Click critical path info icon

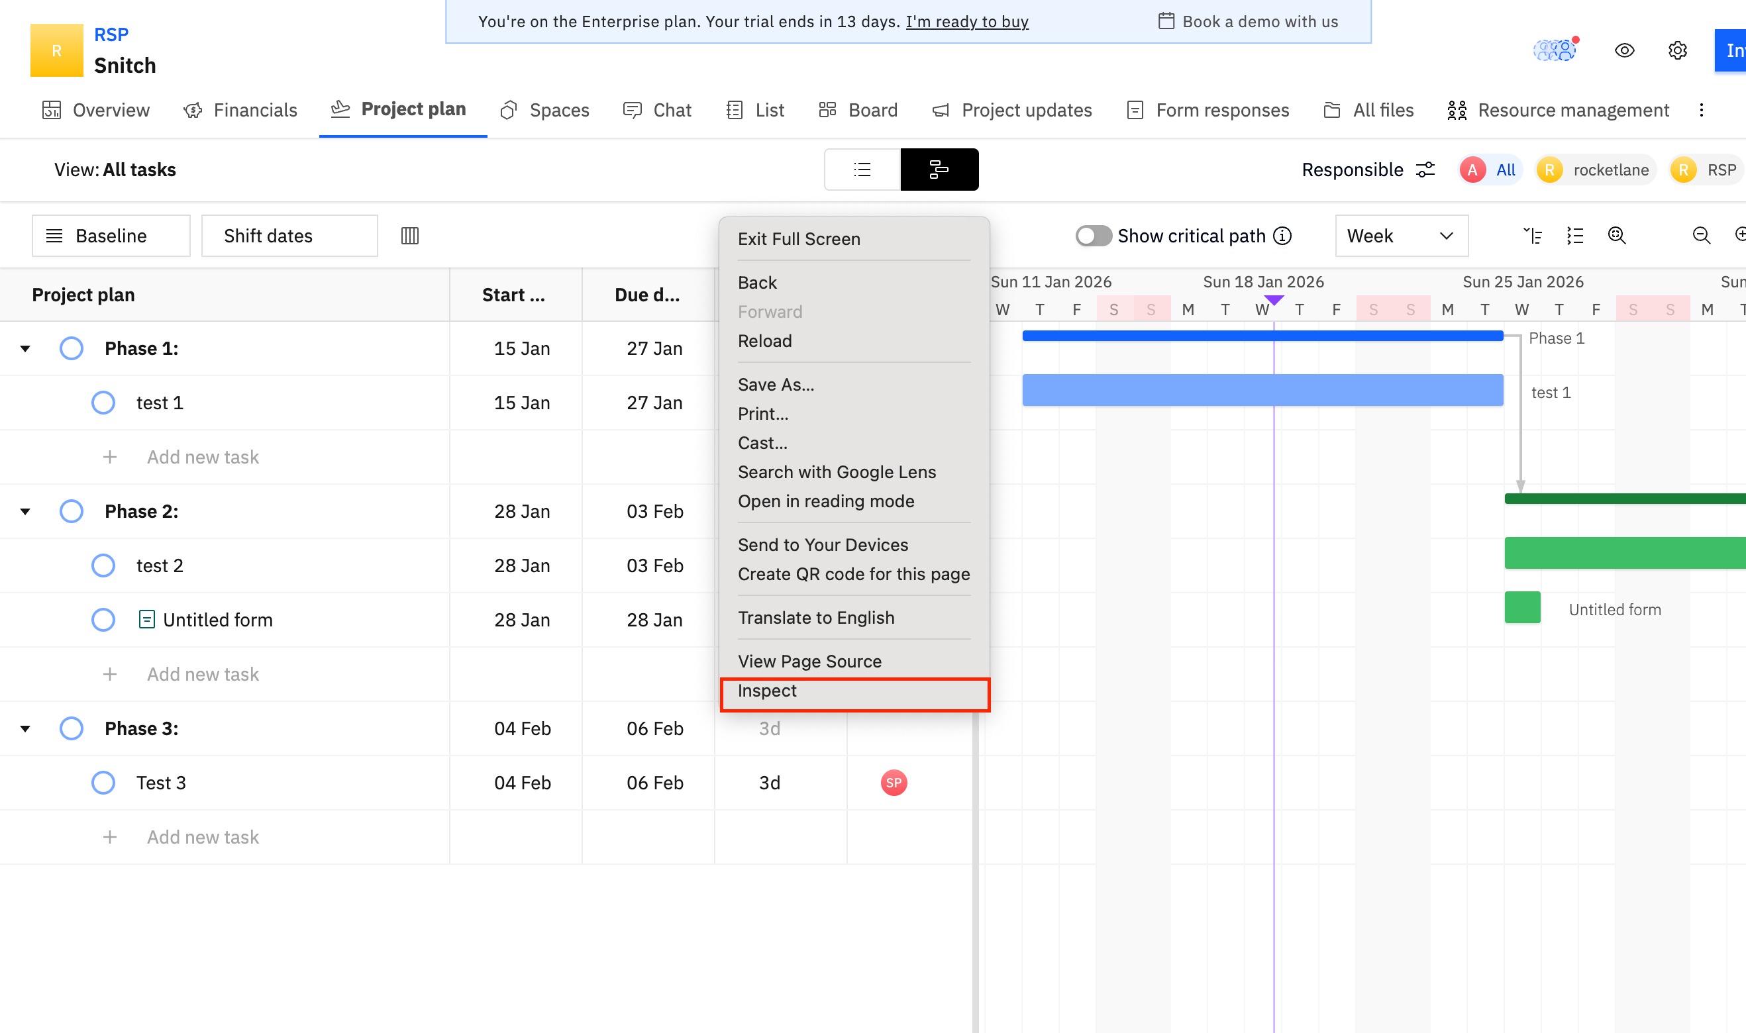pos(1282,236)
